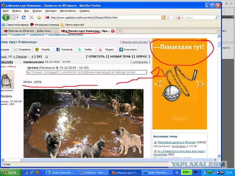235x176 pixels.
Task: Share via Facebook button
Action: tap(65, 49)
